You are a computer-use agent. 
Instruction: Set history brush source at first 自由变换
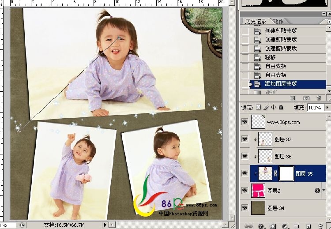(245, 66)
